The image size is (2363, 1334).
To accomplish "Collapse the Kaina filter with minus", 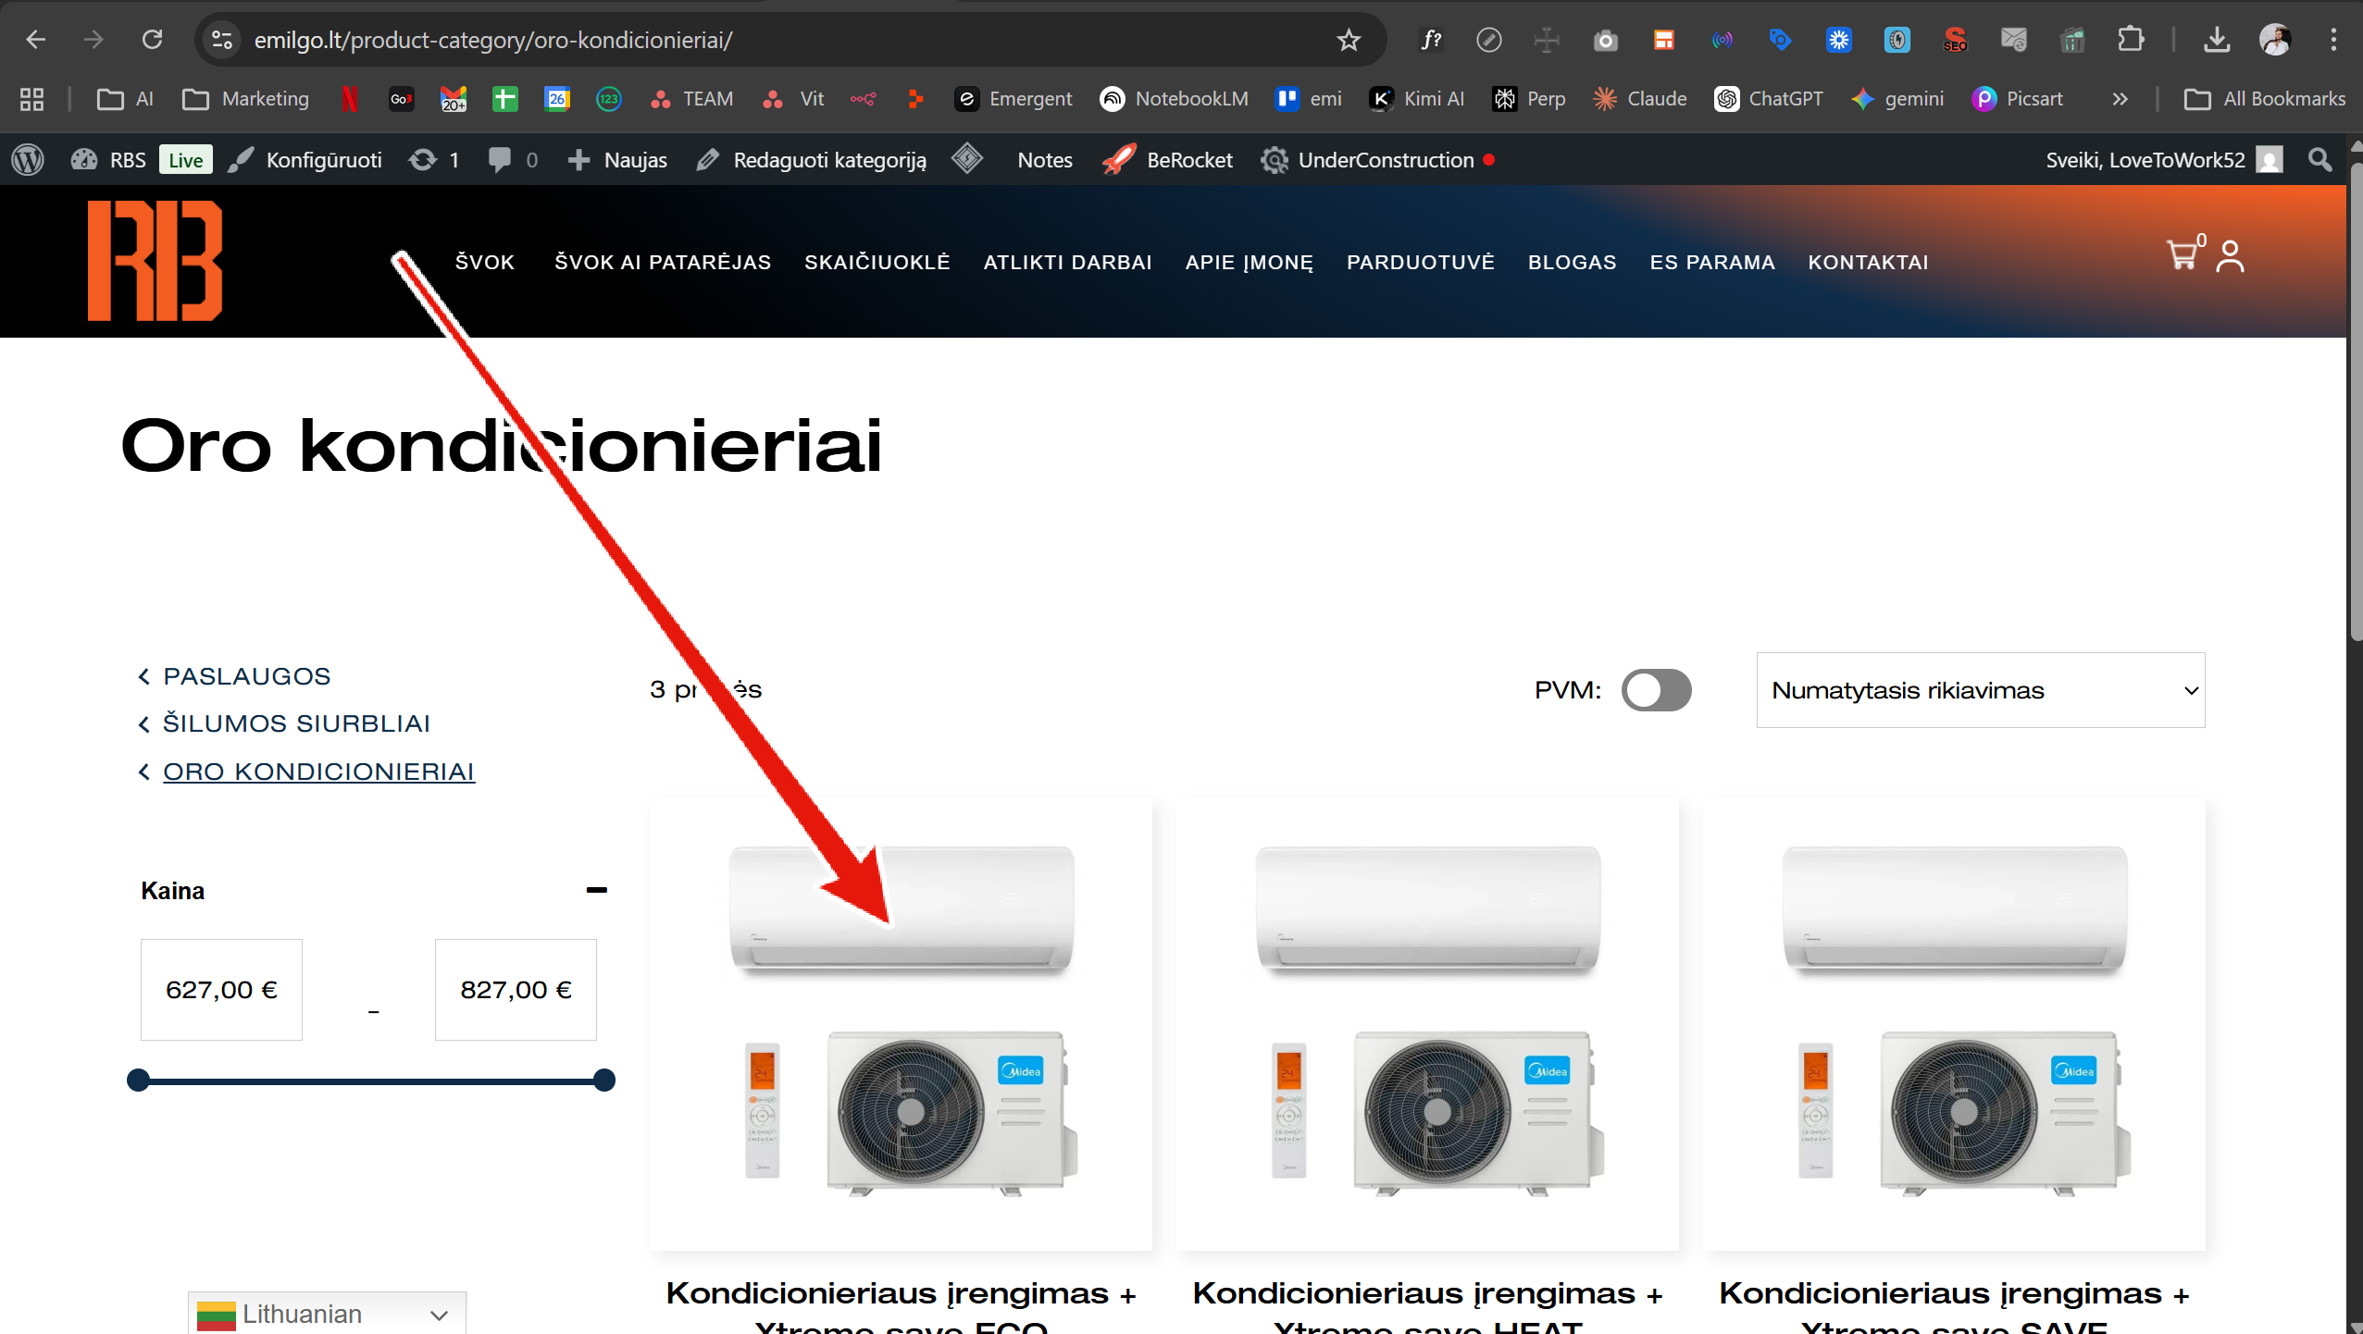I will (596, 890).
